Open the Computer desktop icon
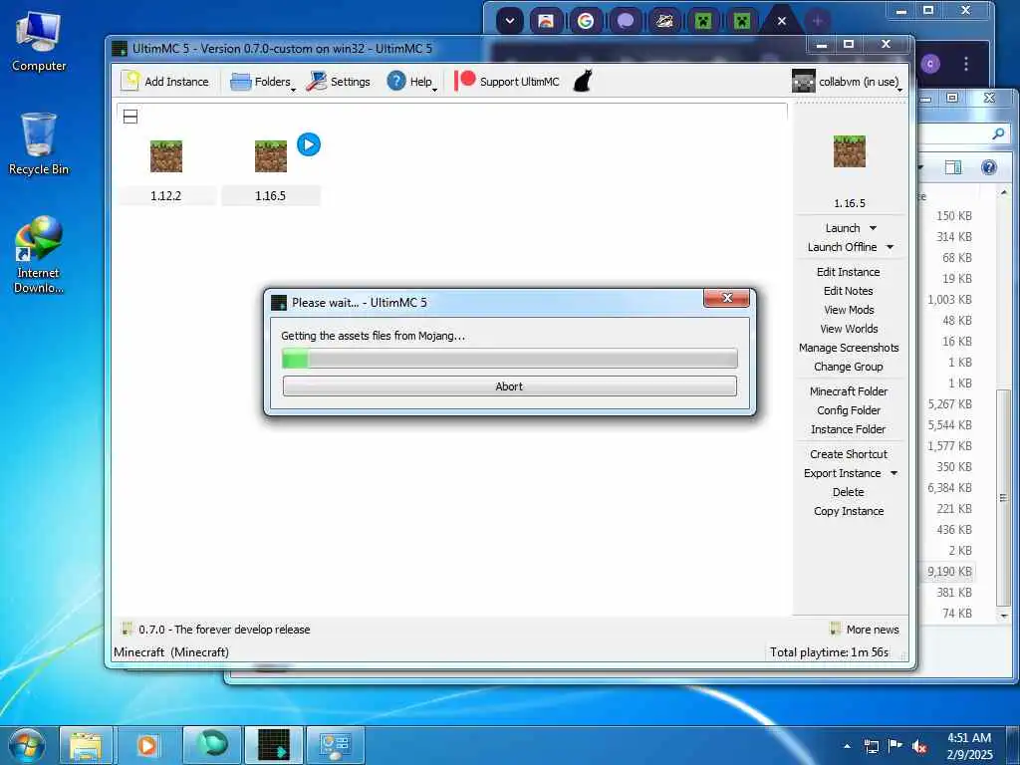Viewport: 1020px width, 765px height. tap(39, 42)
